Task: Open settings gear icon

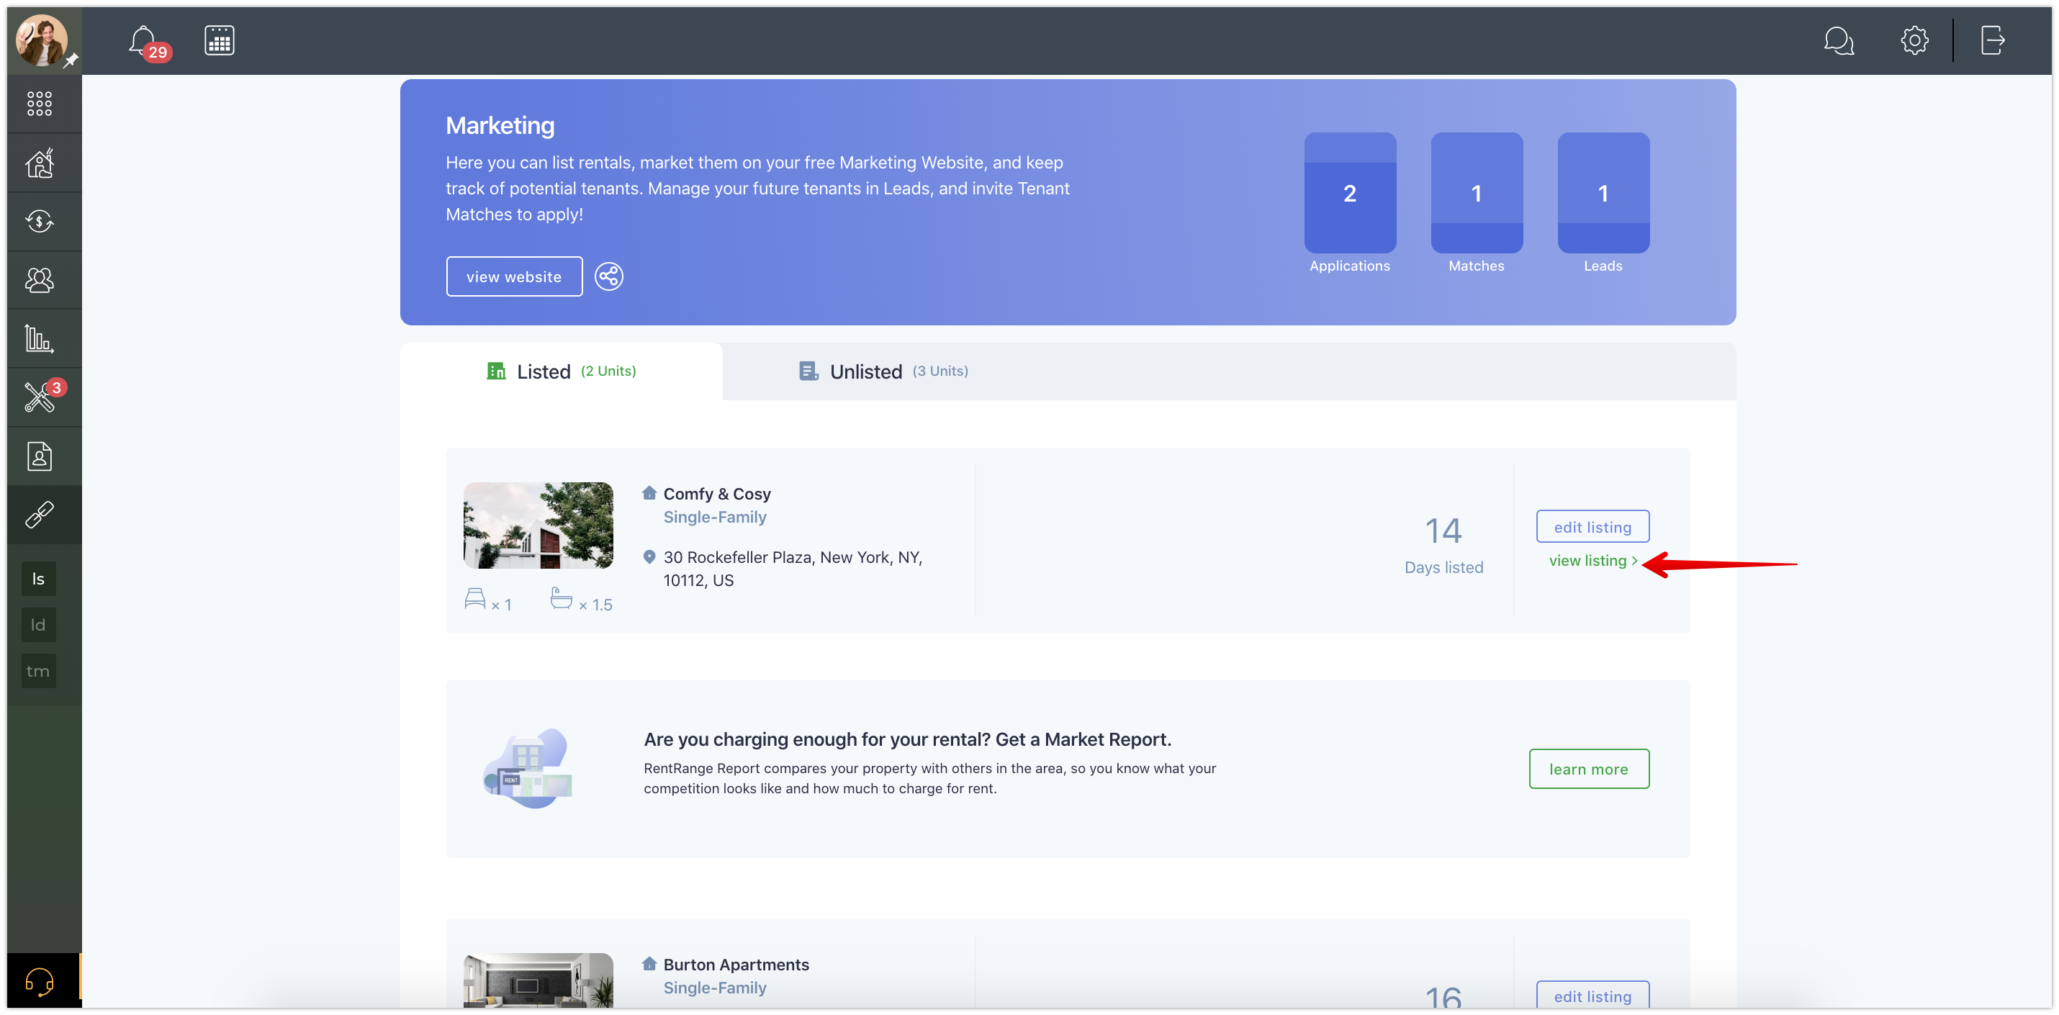Action: (x=1914, y=40)
